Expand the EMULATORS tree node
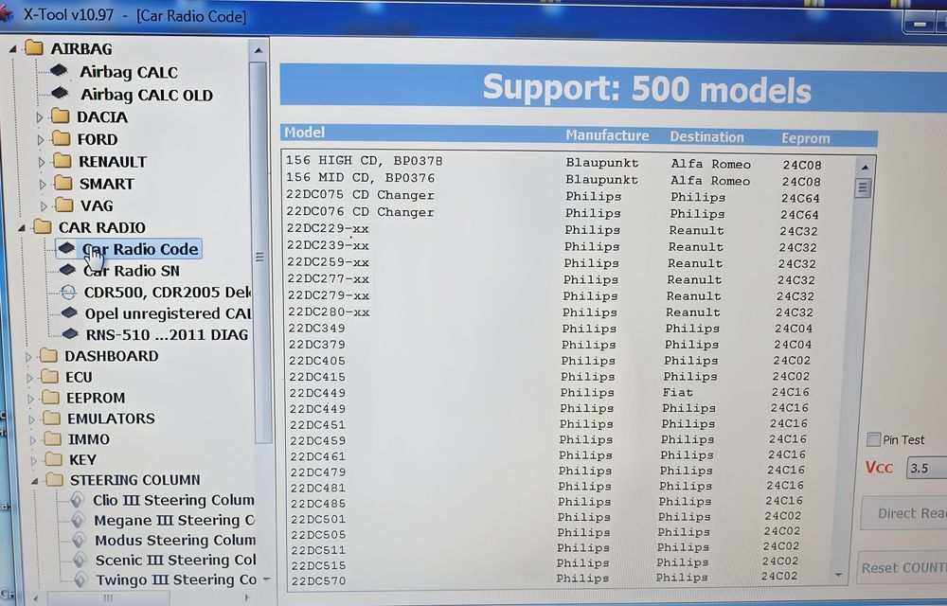947x606 pixels. point(32,419)
